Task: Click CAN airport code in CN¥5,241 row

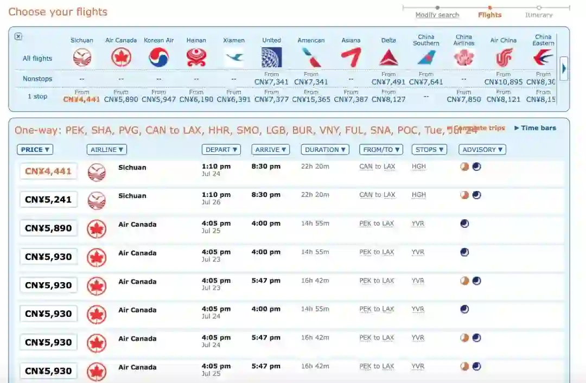Action: coord(366,195)
